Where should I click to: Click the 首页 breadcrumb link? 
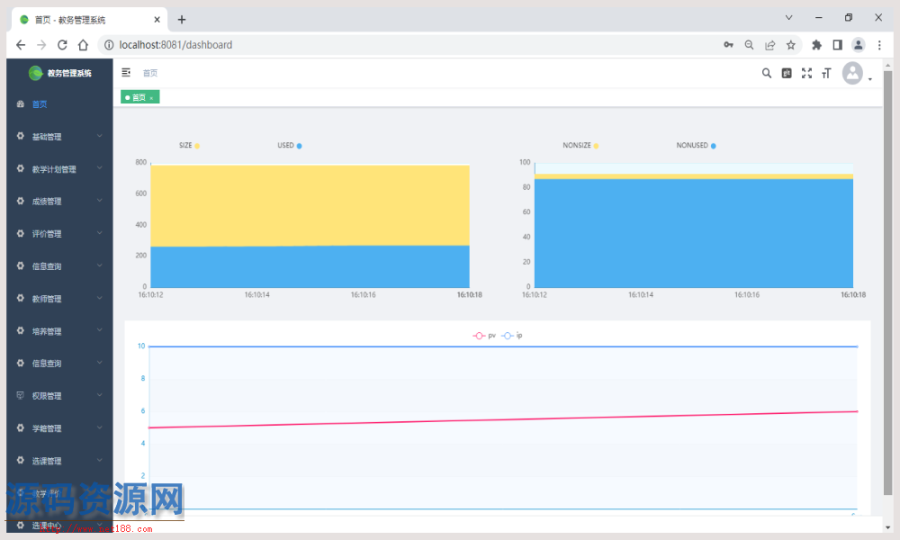(x=150, y=73)
